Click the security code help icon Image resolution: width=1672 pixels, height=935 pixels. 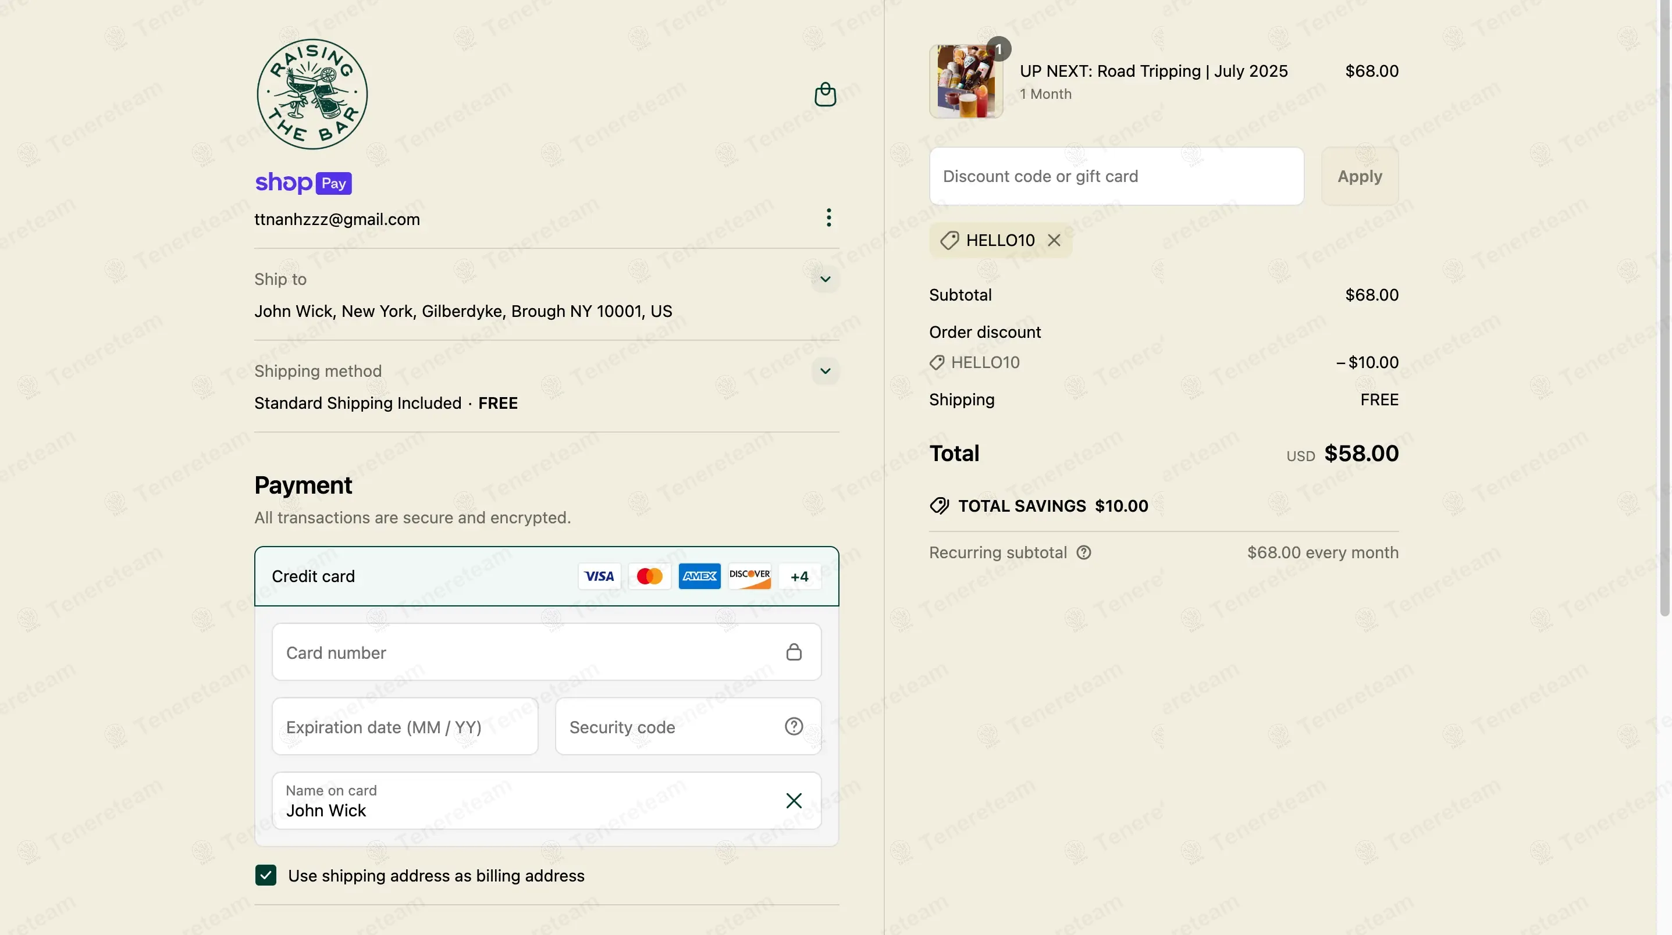[793, 726]
